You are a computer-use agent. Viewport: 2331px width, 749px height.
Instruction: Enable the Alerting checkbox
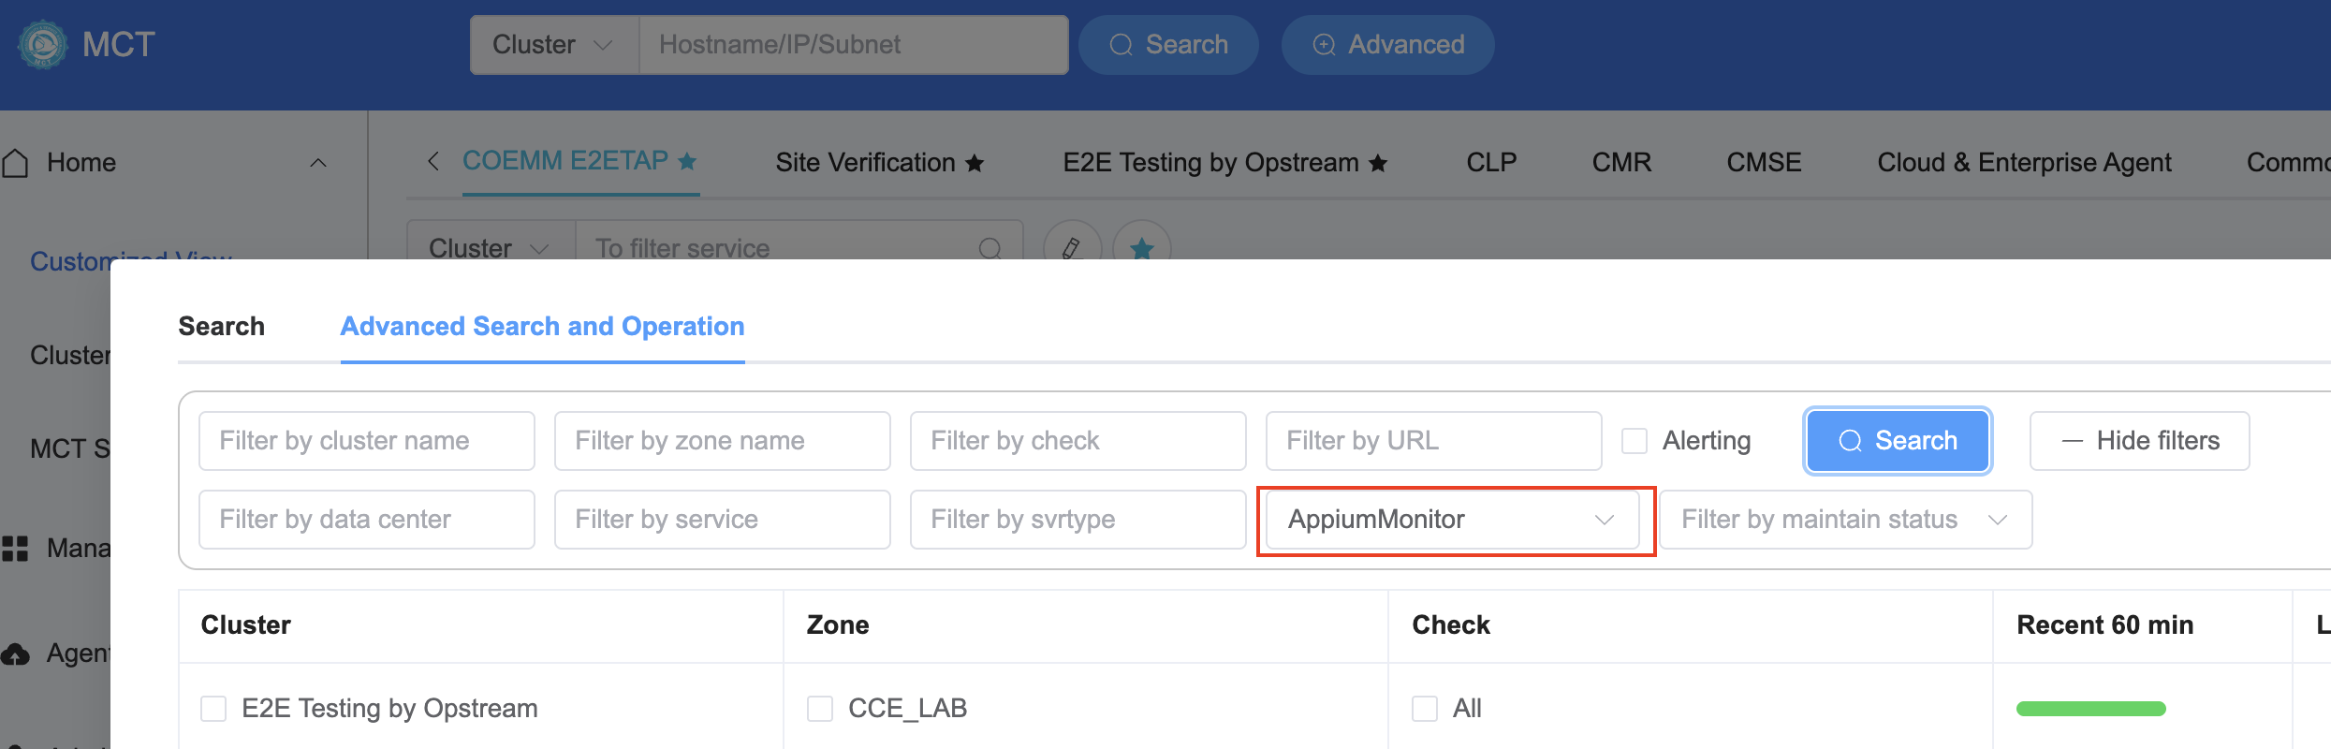coord(1635,441)
